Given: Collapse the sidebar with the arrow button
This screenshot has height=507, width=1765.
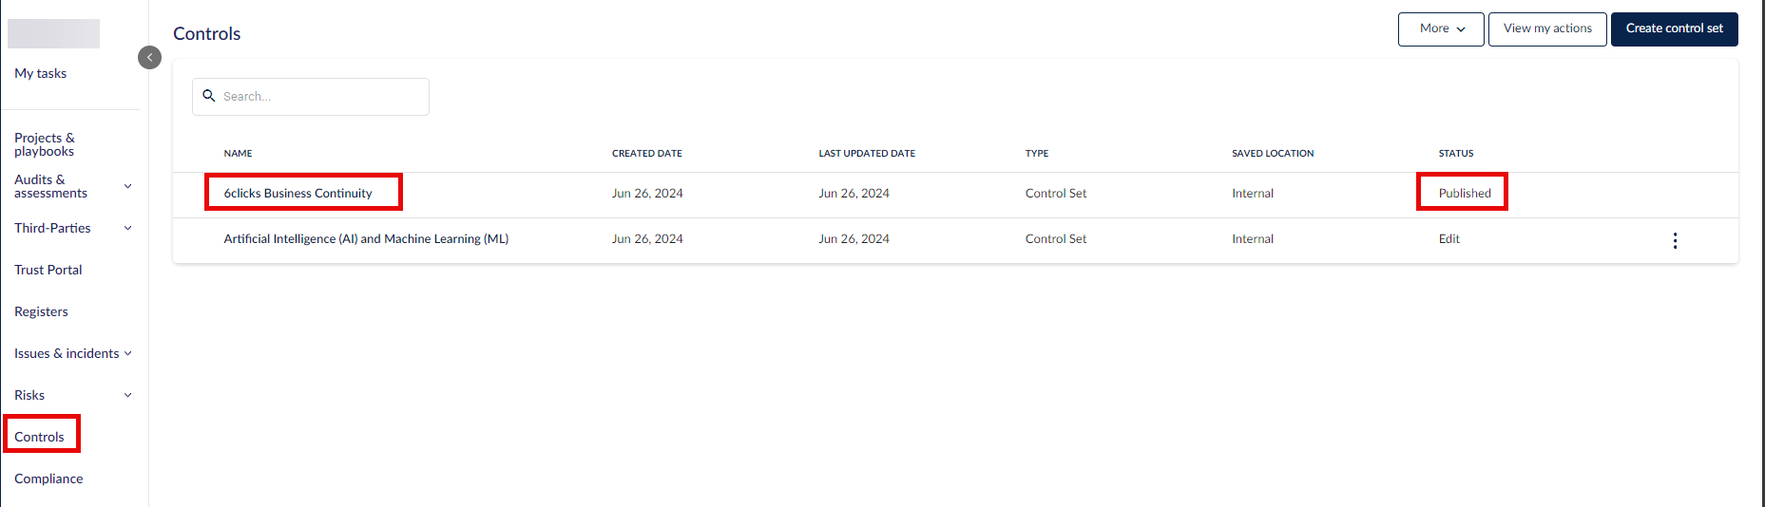Looking at the screenshot, I should 149,58.
